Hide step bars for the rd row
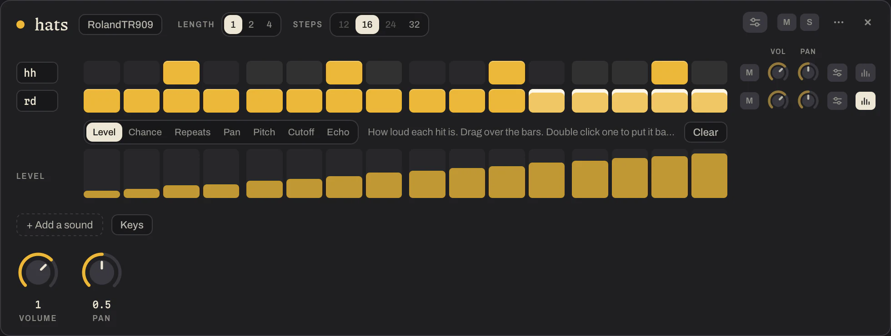 (x=866, y=101)
